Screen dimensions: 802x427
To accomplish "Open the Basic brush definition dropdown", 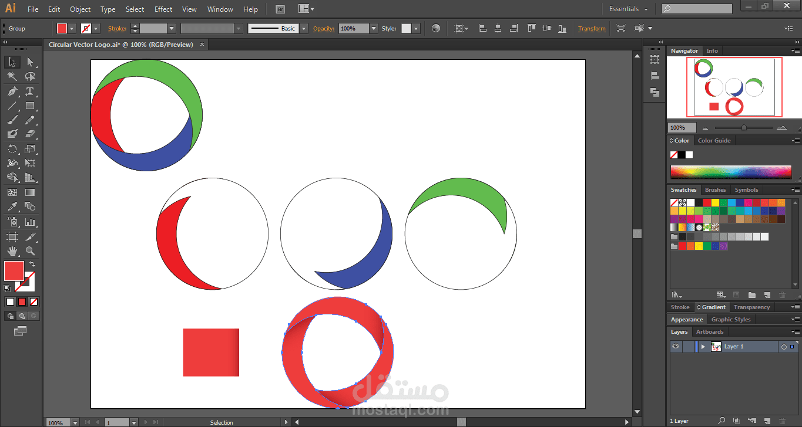I will (303, 28).
